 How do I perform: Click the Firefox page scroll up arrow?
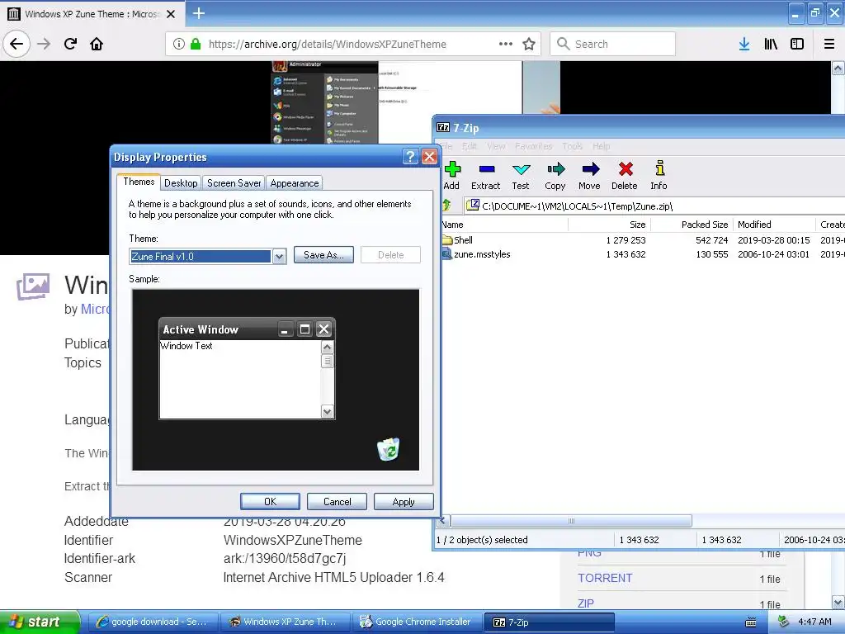838,68
